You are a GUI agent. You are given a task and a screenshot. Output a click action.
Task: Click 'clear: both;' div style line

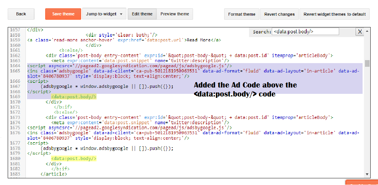tap(122, 35)
